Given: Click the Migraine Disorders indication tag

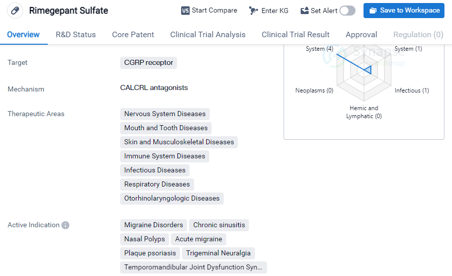Looking at the screenshot, I should click(153, 225).
